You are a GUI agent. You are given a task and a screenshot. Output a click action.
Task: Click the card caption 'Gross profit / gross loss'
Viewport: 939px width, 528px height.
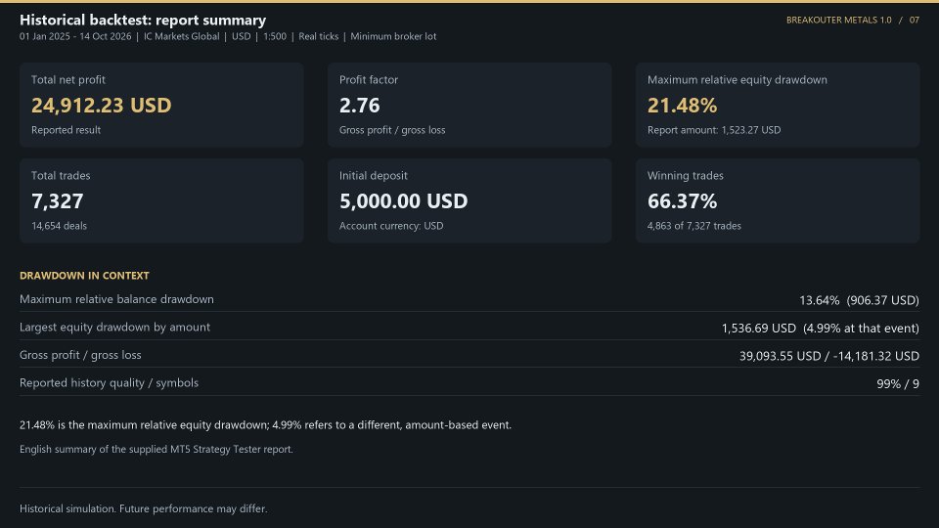(392, 130)
